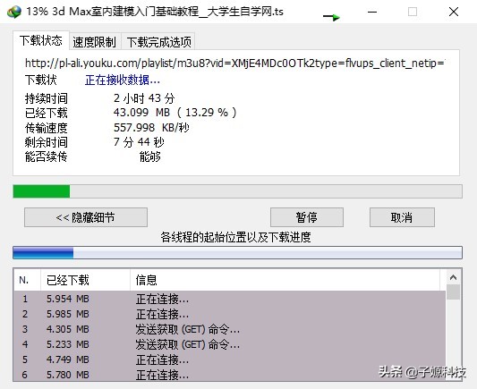This screenshot has width=477, height=389.
Task: Pause the download with 暂停 button
Action: pyautogui.click(x=307, y=217)
